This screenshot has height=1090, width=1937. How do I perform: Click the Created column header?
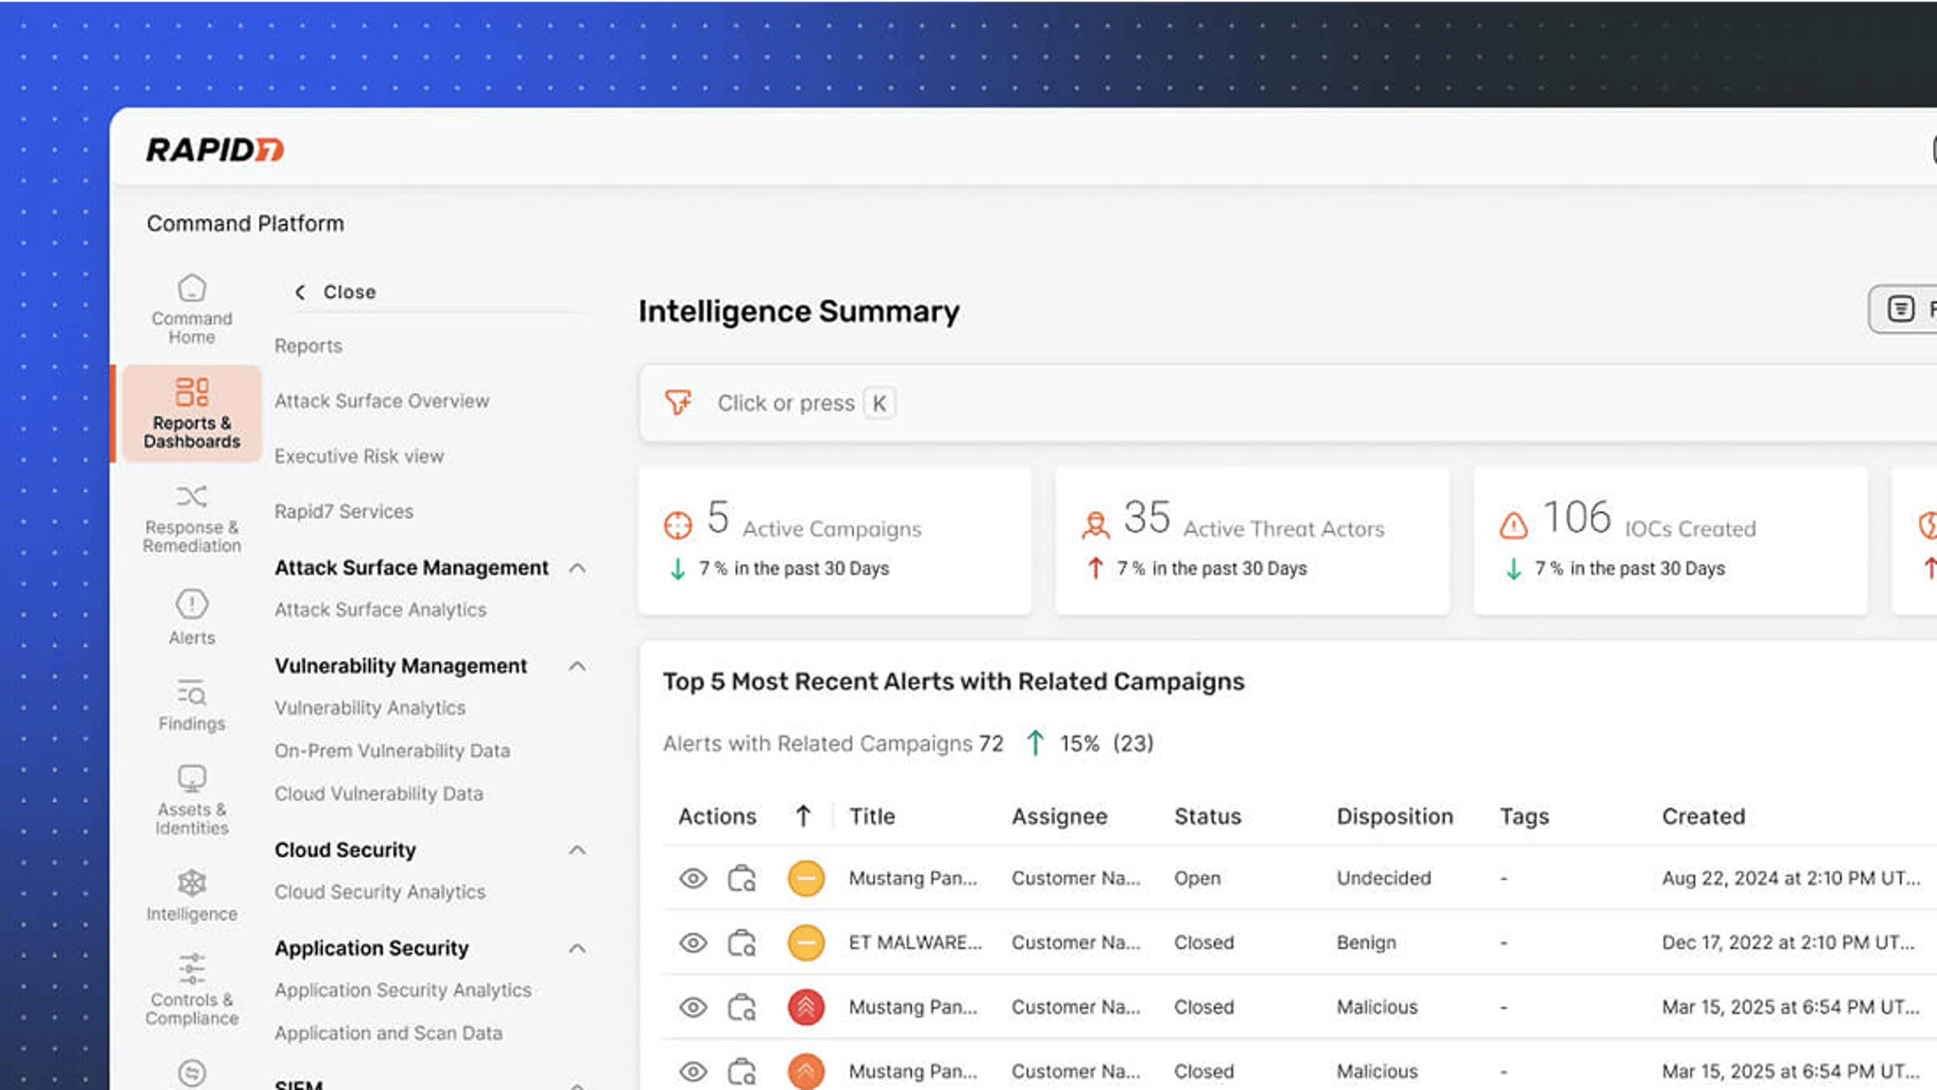[x=1703, y=817]
